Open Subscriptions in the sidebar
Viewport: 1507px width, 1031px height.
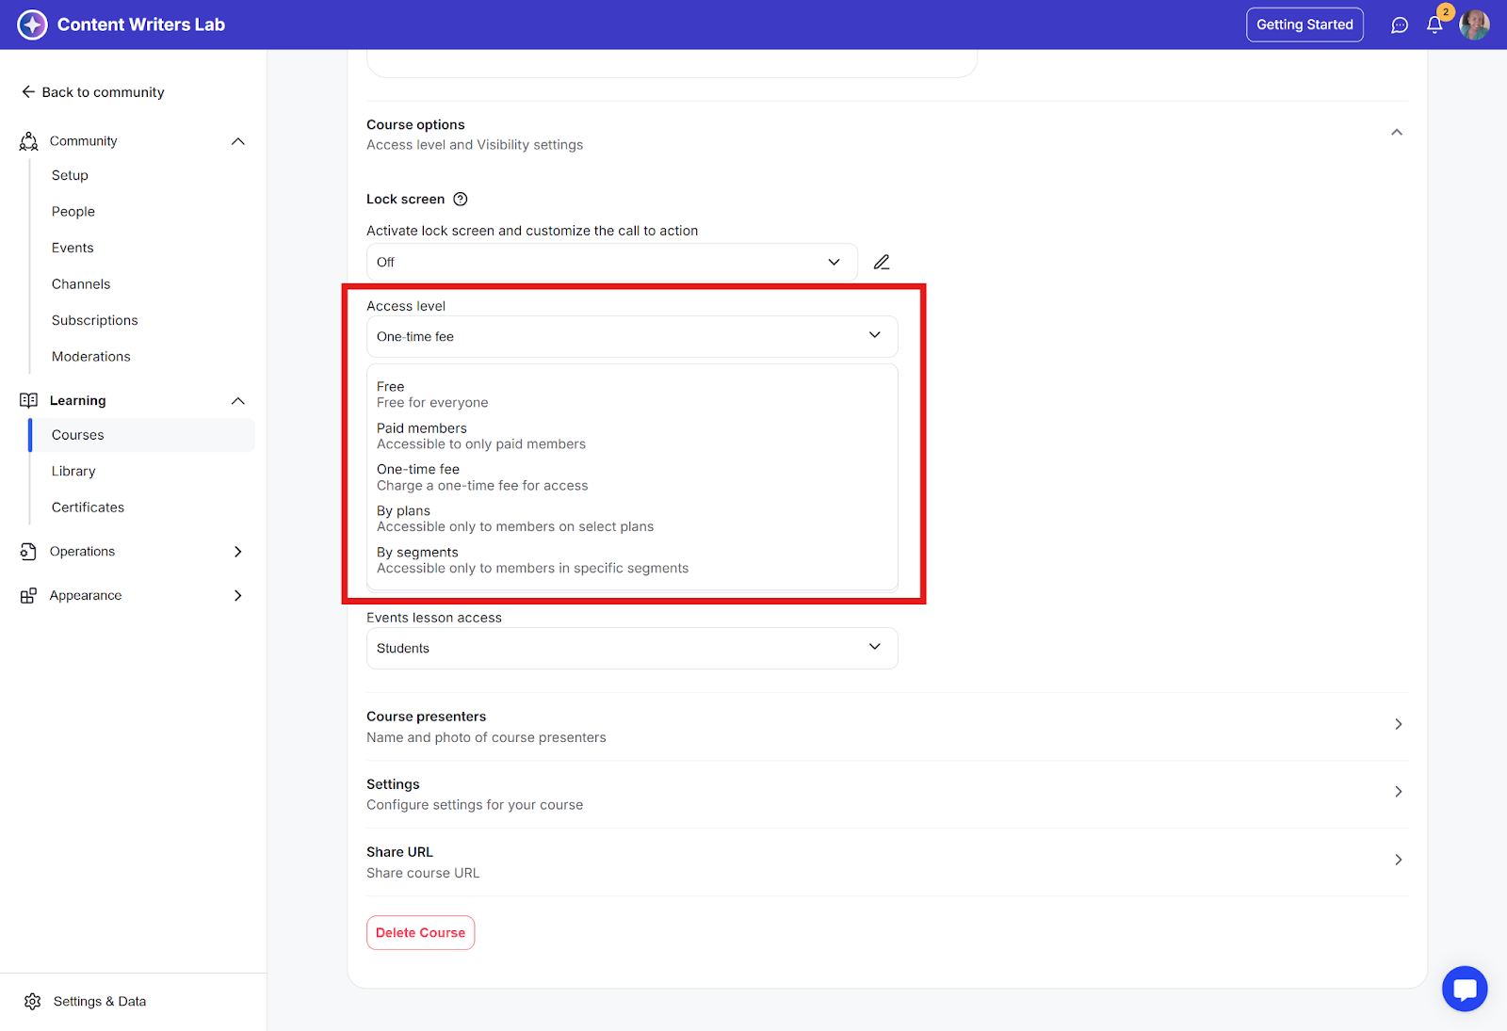point(95,321)
